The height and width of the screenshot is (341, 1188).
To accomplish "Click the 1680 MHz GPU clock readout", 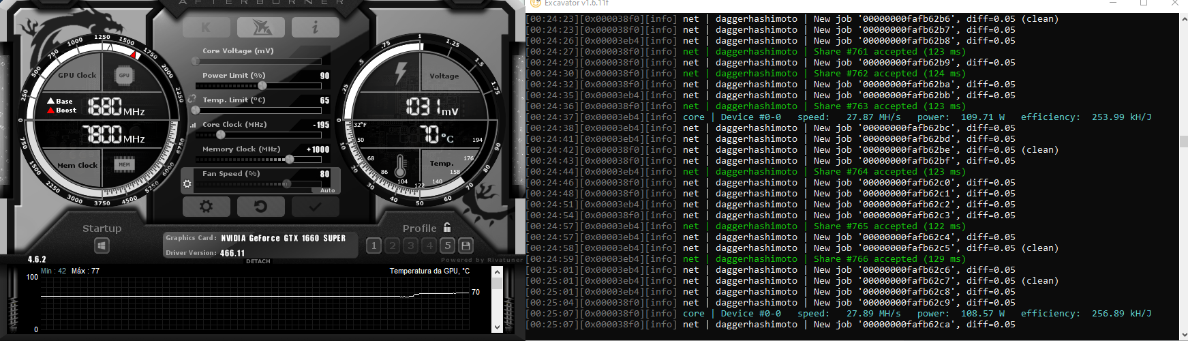I will (115, 107).
